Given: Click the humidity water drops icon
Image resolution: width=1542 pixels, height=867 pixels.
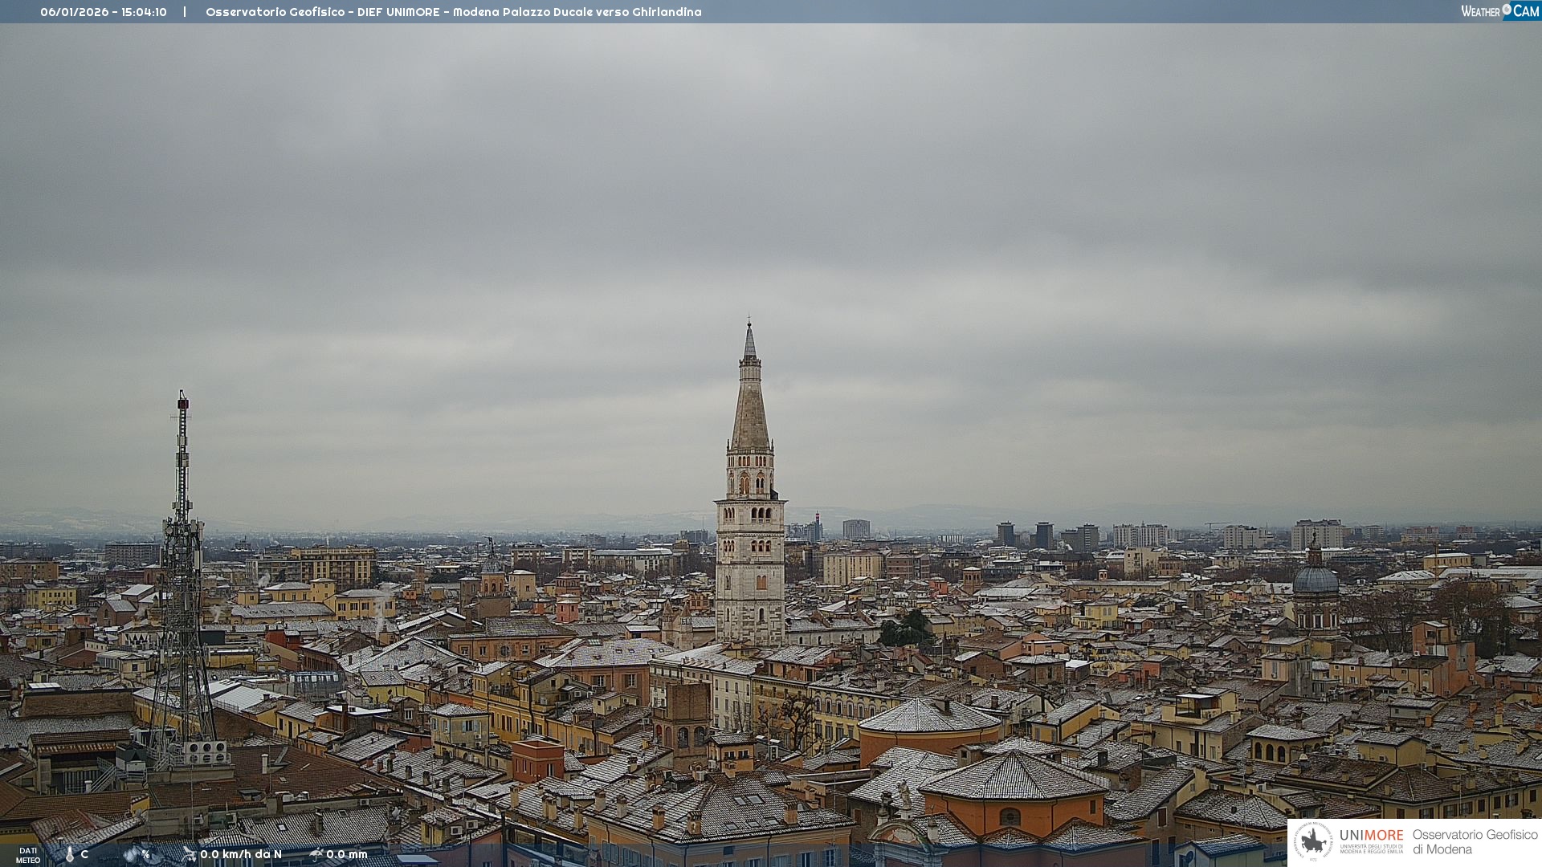Looking at the screenshot, I should [x=131, y=854].
